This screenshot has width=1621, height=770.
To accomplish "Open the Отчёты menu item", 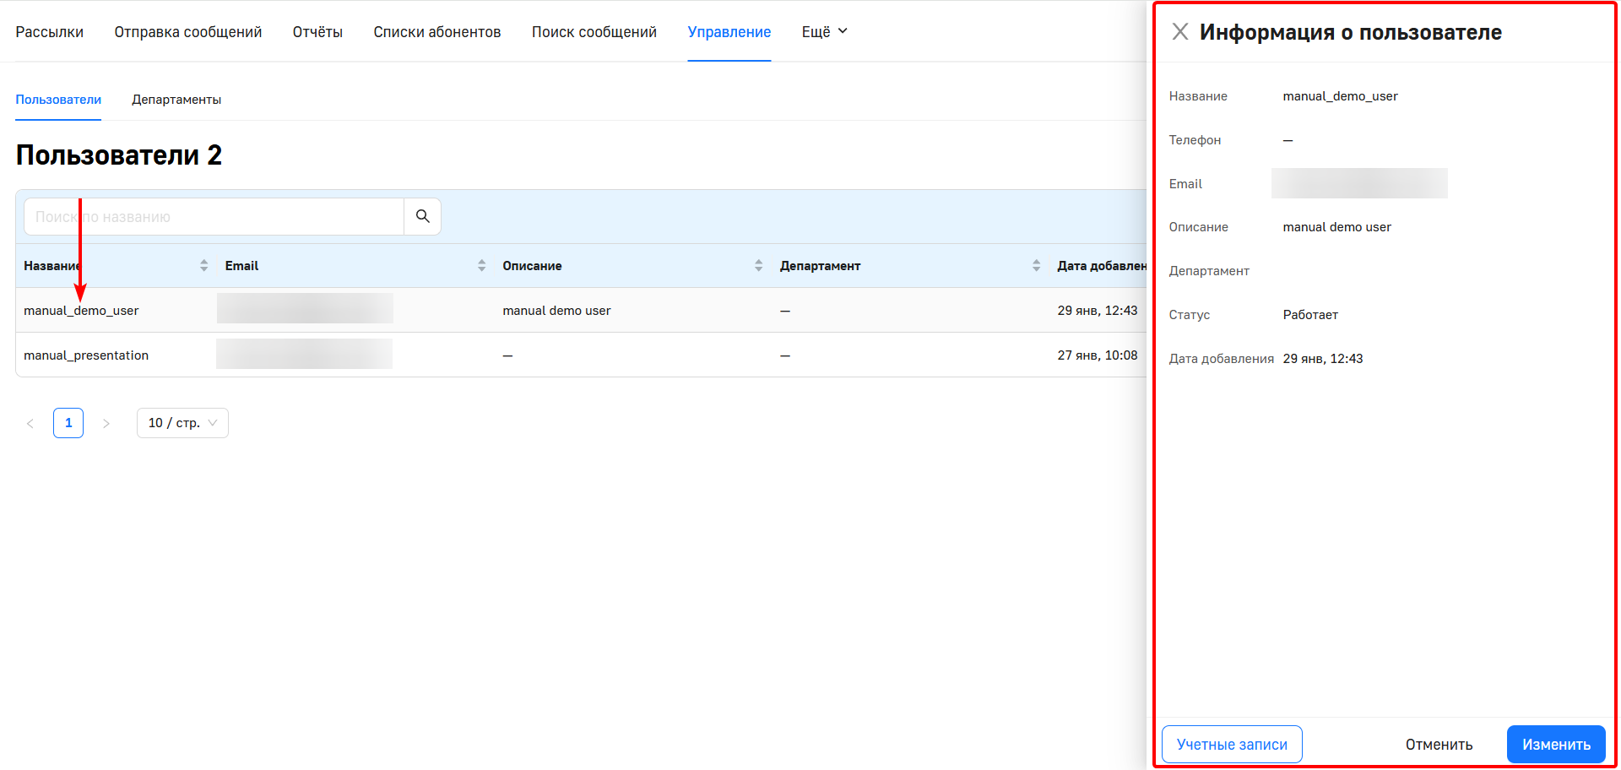I will click(317, 32).
